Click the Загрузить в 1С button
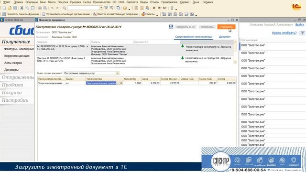306x172 pixels. coord(186,27)
